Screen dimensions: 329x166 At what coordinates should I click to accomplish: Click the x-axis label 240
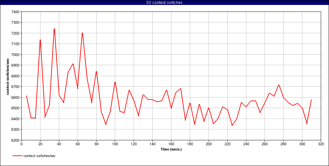(x=246, y=144)
